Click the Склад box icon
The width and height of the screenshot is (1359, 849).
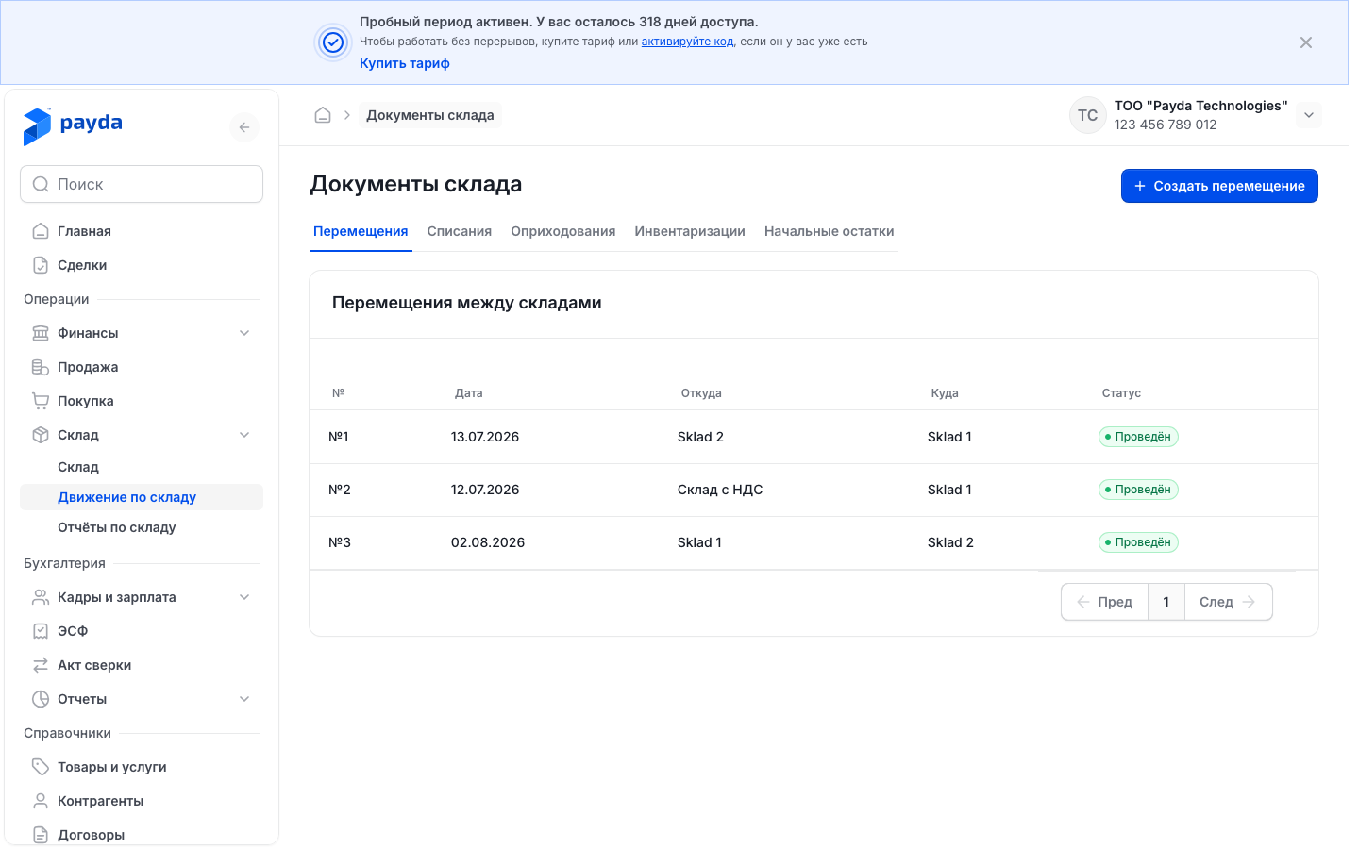(41, 435)
